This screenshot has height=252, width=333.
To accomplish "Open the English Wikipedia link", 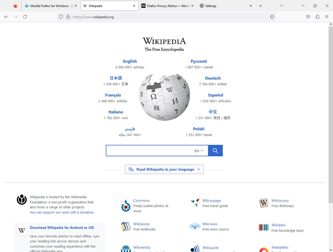I will click(x=130, y=61).
